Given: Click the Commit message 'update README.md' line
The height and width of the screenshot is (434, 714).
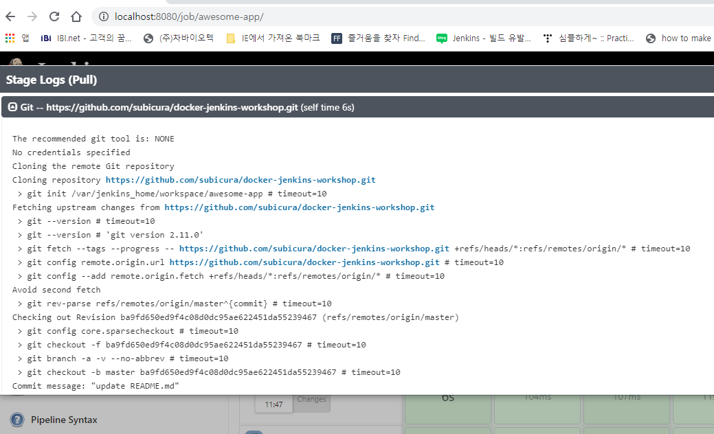Looking at the screenshot, I should tap(96, 386).
